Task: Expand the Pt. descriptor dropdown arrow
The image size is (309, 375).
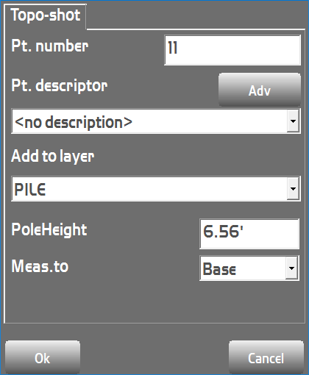Action: point(293,121)
